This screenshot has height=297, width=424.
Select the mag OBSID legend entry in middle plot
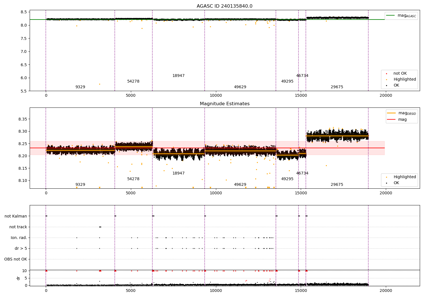click(x=402, y=113)
